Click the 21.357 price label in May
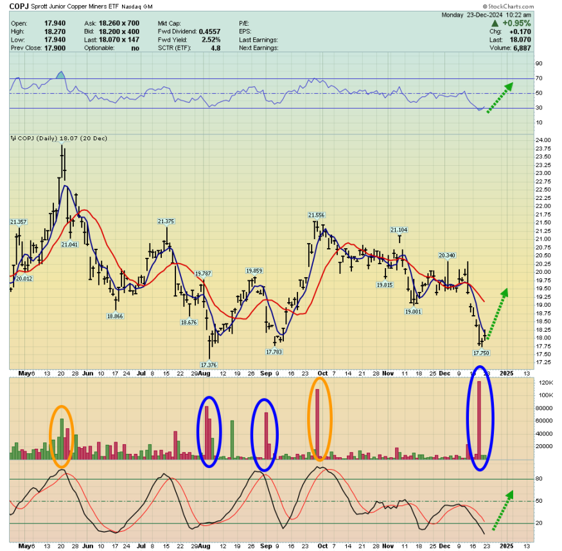This screenshot has width=562, height=551. (18, 222)
